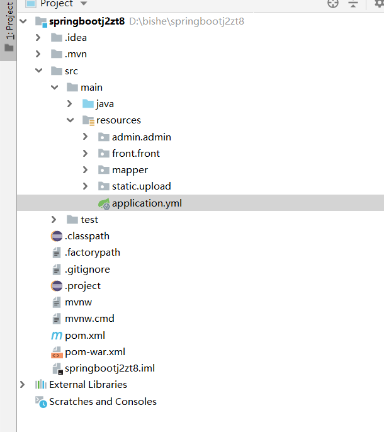The height and width of the screenshot is (432, 384).
Task: Select the mvnw.cmd file
Action: 89,319
